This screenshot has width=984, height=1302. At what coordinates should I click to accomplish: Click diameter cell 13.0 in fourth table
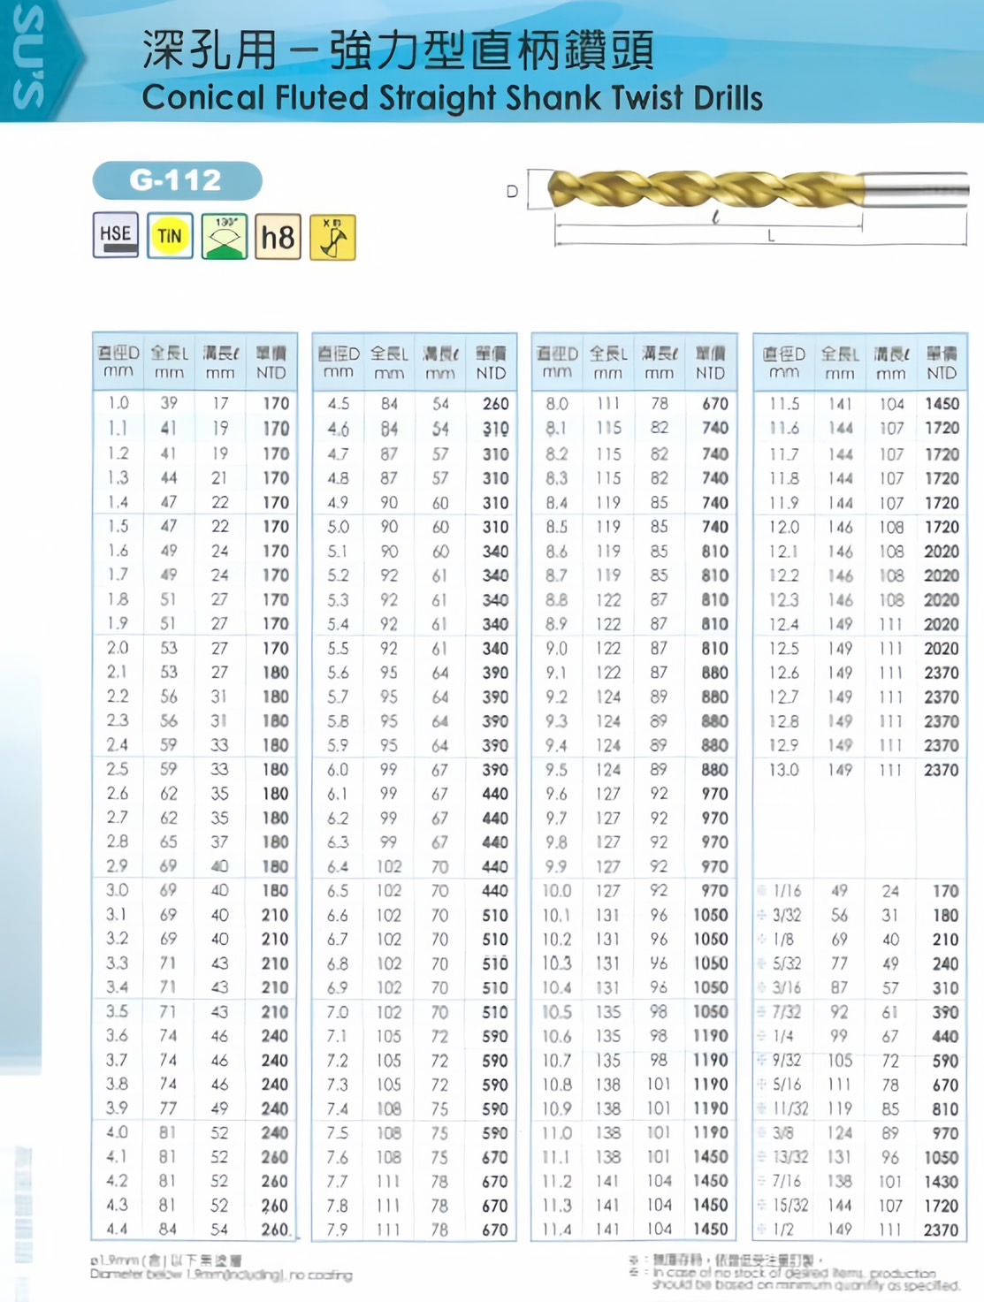(x=784, y=770)
